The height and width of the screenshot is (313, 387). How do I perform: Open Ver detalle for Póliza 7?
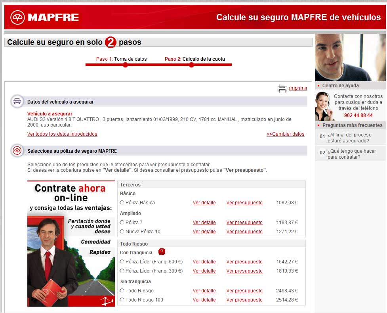[x=204, y=223]
